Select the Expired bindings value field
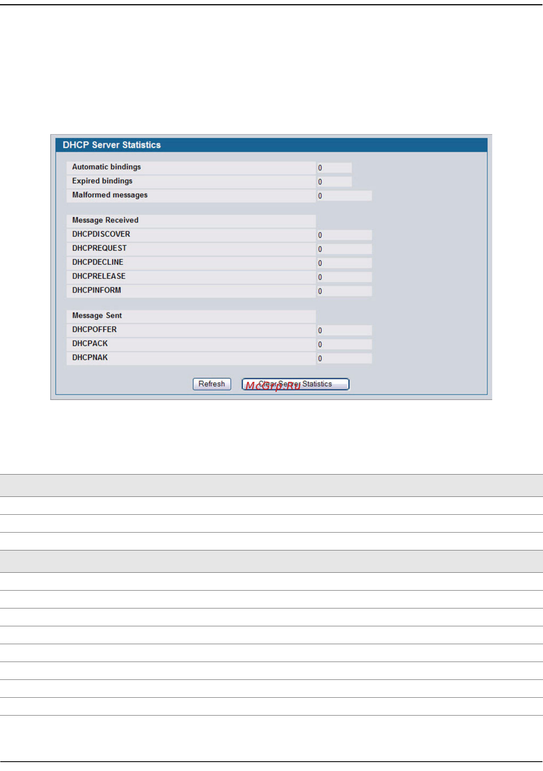543x771 pixels. 334,182
